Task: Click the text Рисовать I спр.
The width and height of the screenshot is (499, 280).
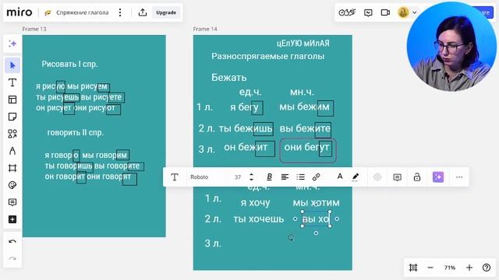Action: [x=69, y=64]
